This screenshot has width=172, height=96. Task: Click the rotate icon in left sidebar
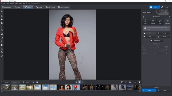2,16
